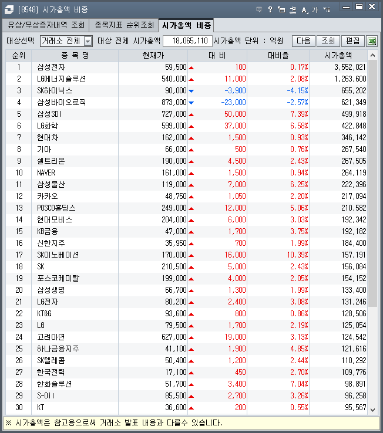Click the 대상 전체 시가총액 value field

(188, 41)
